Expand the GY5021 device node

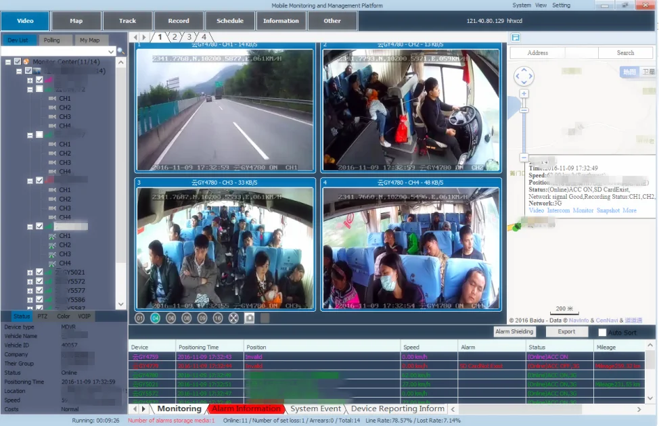[x=30, y=271]
